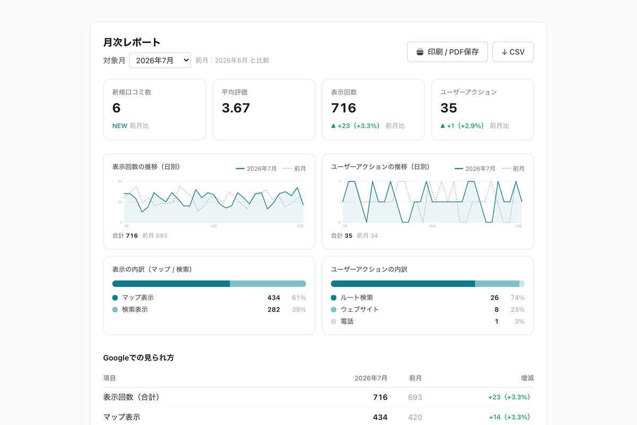Click the ウェブサイト color swatch
Image resolution: width=637 pixels, height=425 pixels.
(x=333, y=309)
